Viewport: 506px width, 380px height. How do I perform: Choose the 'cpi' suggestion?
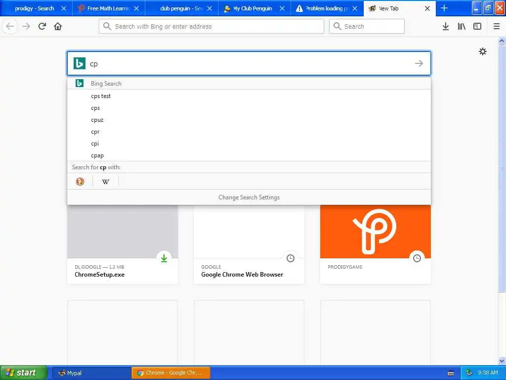[x=249, y=143]
